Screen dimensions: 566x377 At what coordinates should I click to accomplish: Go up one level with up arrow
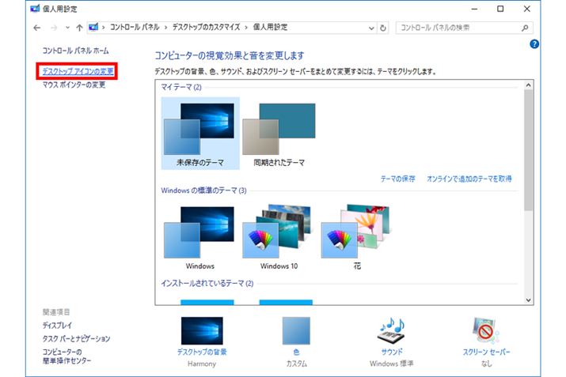(x=79, y=28)
